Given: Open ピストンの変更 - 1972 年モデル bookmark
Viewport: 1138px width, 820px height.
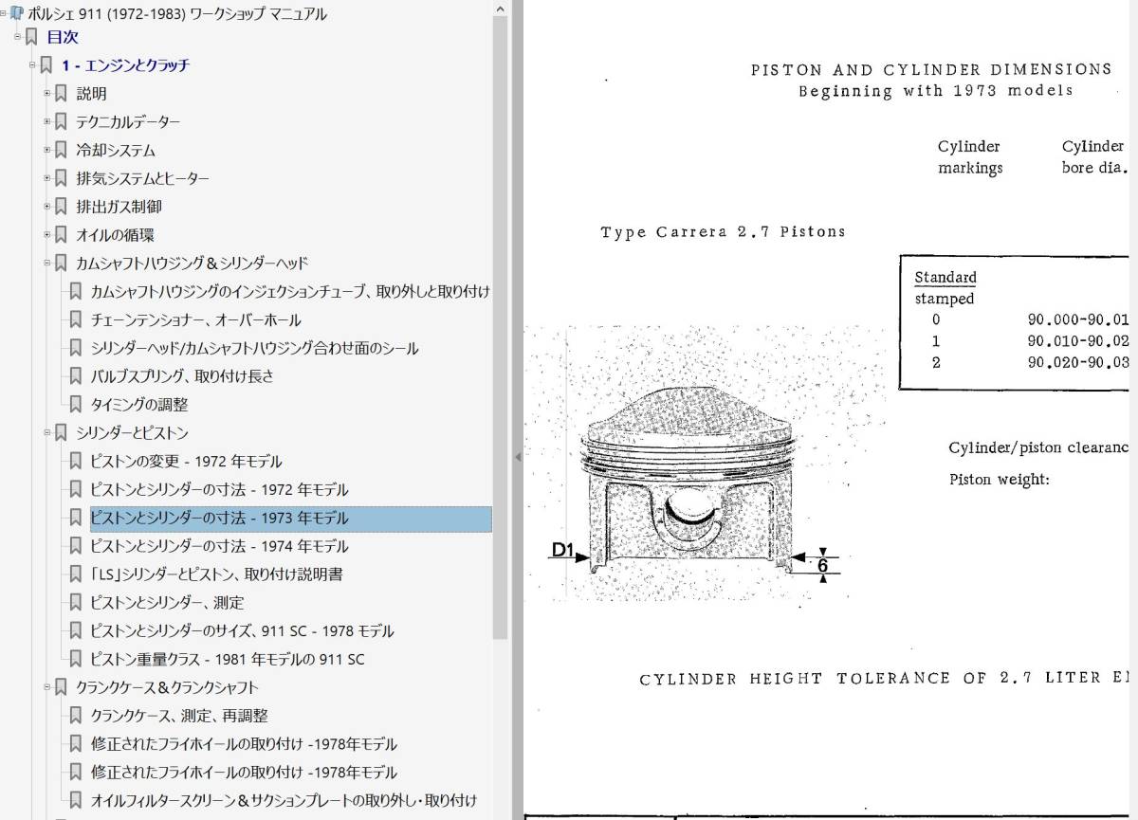Looking at the screenshot, I should tap(186, 462).
